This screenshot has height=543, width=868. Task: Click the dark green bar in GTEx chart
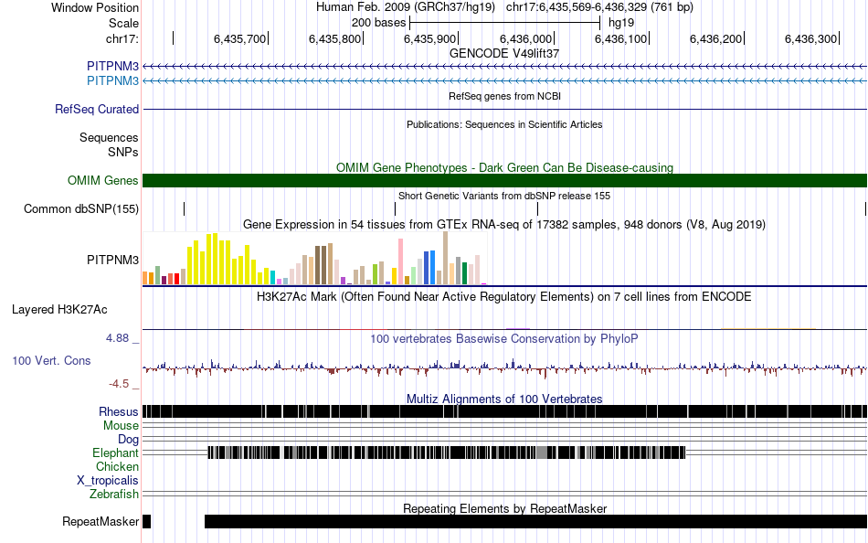point(464,273)
